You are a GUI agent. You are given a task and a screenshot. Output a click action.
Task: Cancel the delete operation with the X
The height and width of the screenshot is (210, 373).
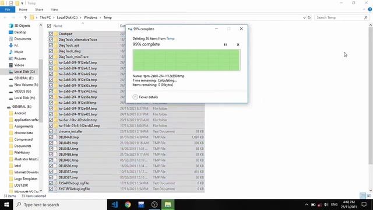[238, 44]
